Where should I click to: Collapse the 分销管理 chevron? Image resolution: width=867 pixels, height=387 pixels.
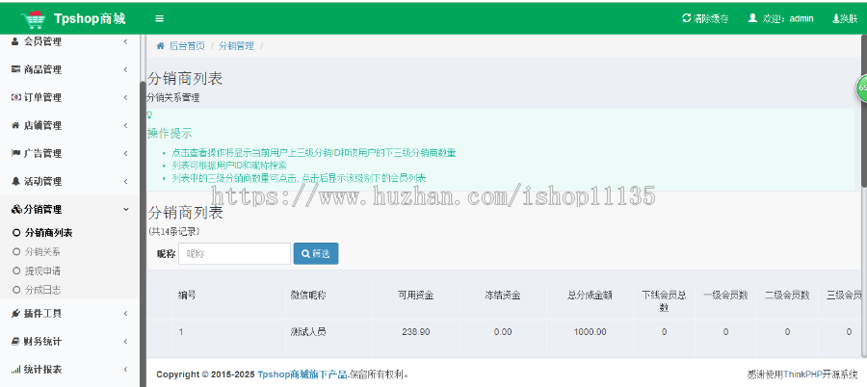click(125, 209)
